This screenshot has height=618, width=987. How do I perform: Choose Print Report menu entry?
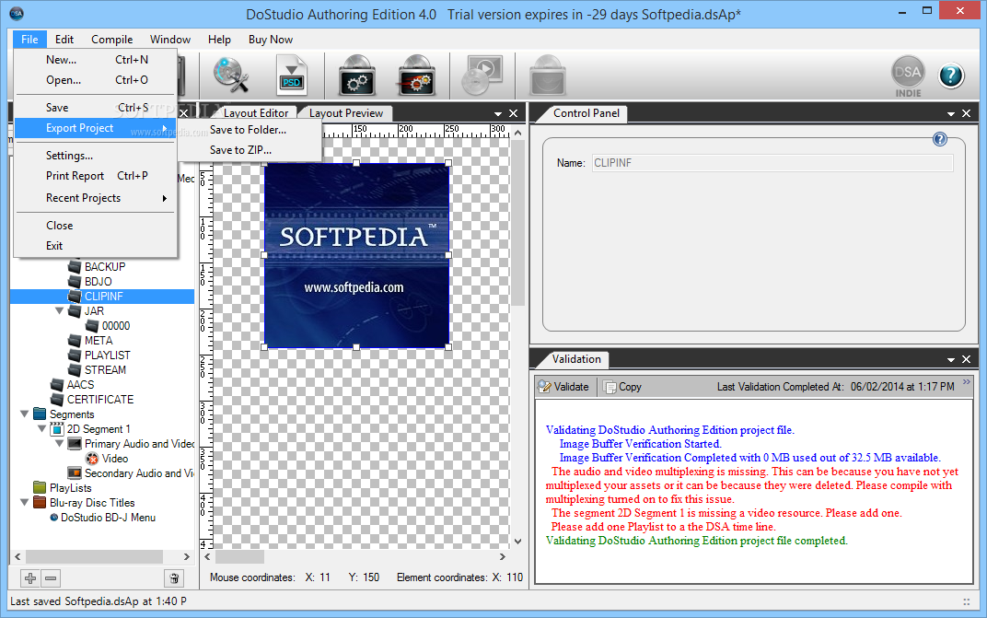pos(95,176)
